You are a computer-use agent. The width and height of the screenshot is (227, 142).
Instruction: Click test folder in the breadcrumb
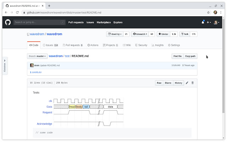click(67, 56)
